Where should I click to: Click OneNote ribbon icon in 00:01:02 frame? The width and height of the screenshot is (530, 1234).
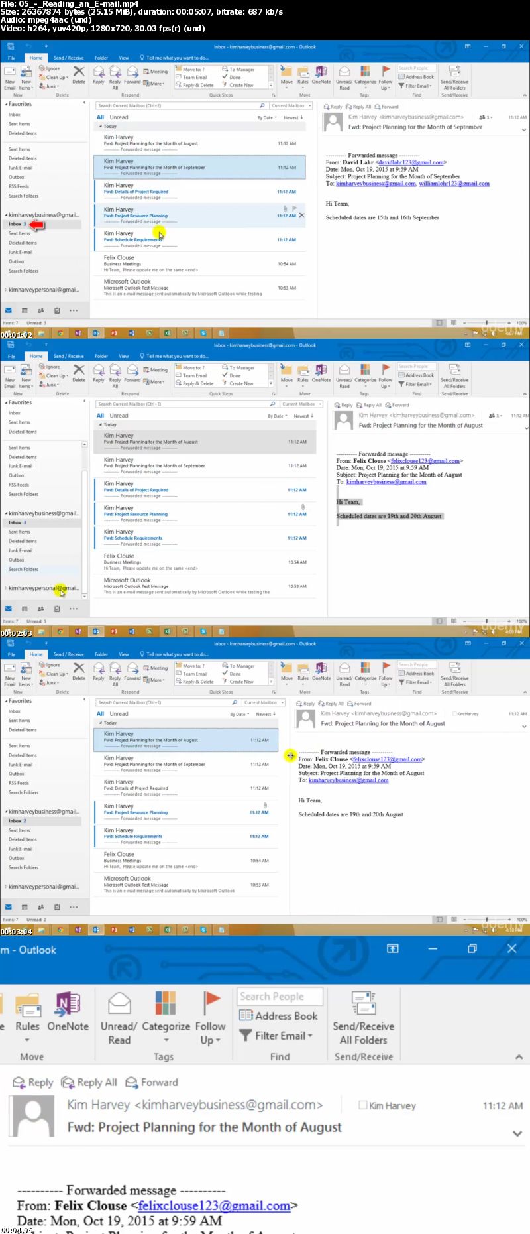[x=321, y=74]
